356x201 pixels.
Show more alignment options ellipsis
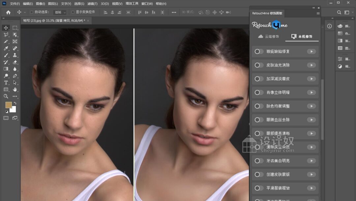click(174, 12)
